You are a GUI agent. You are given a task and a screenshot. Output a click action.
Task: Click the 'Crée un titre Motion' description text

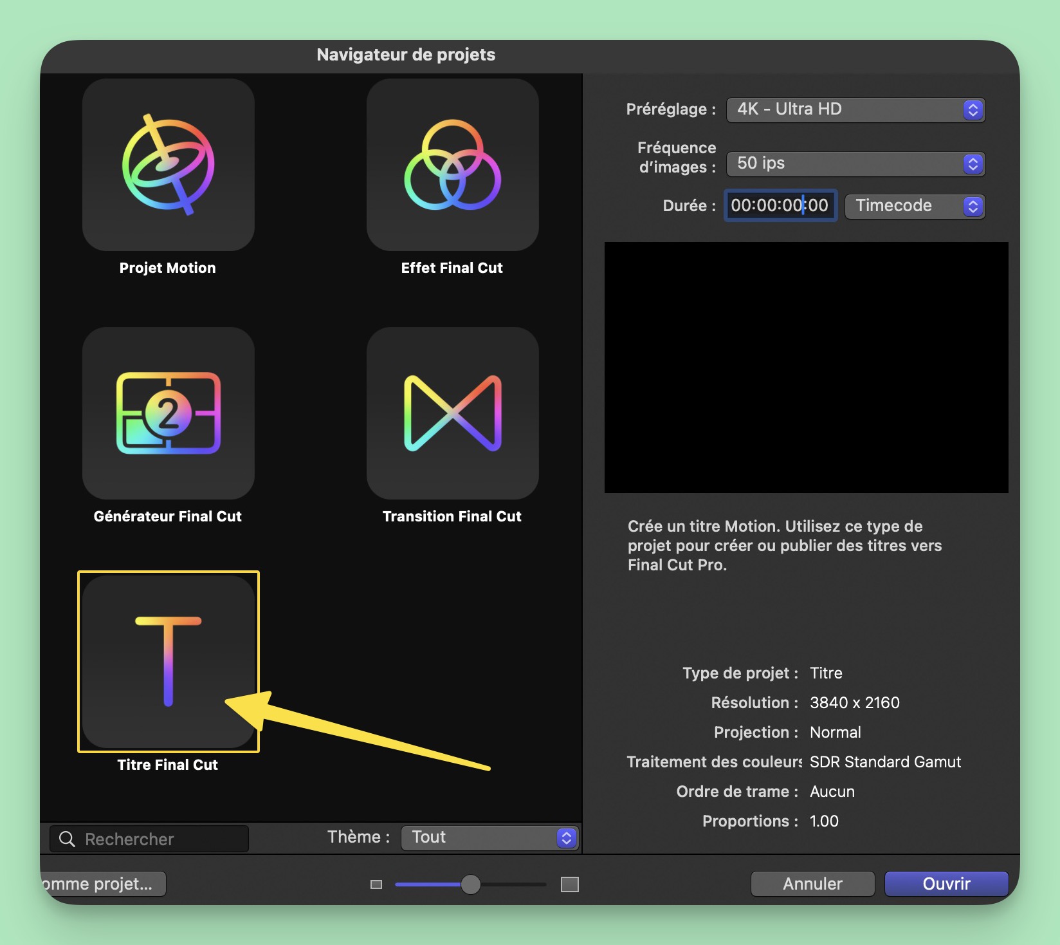tap(785, 546)
